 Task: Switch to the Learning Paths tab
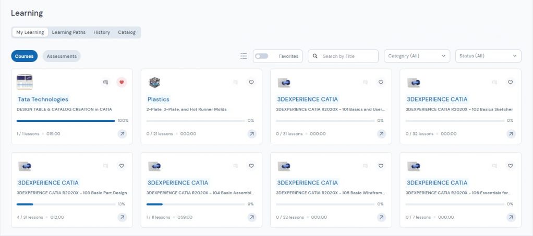click(x=69, y=32)
